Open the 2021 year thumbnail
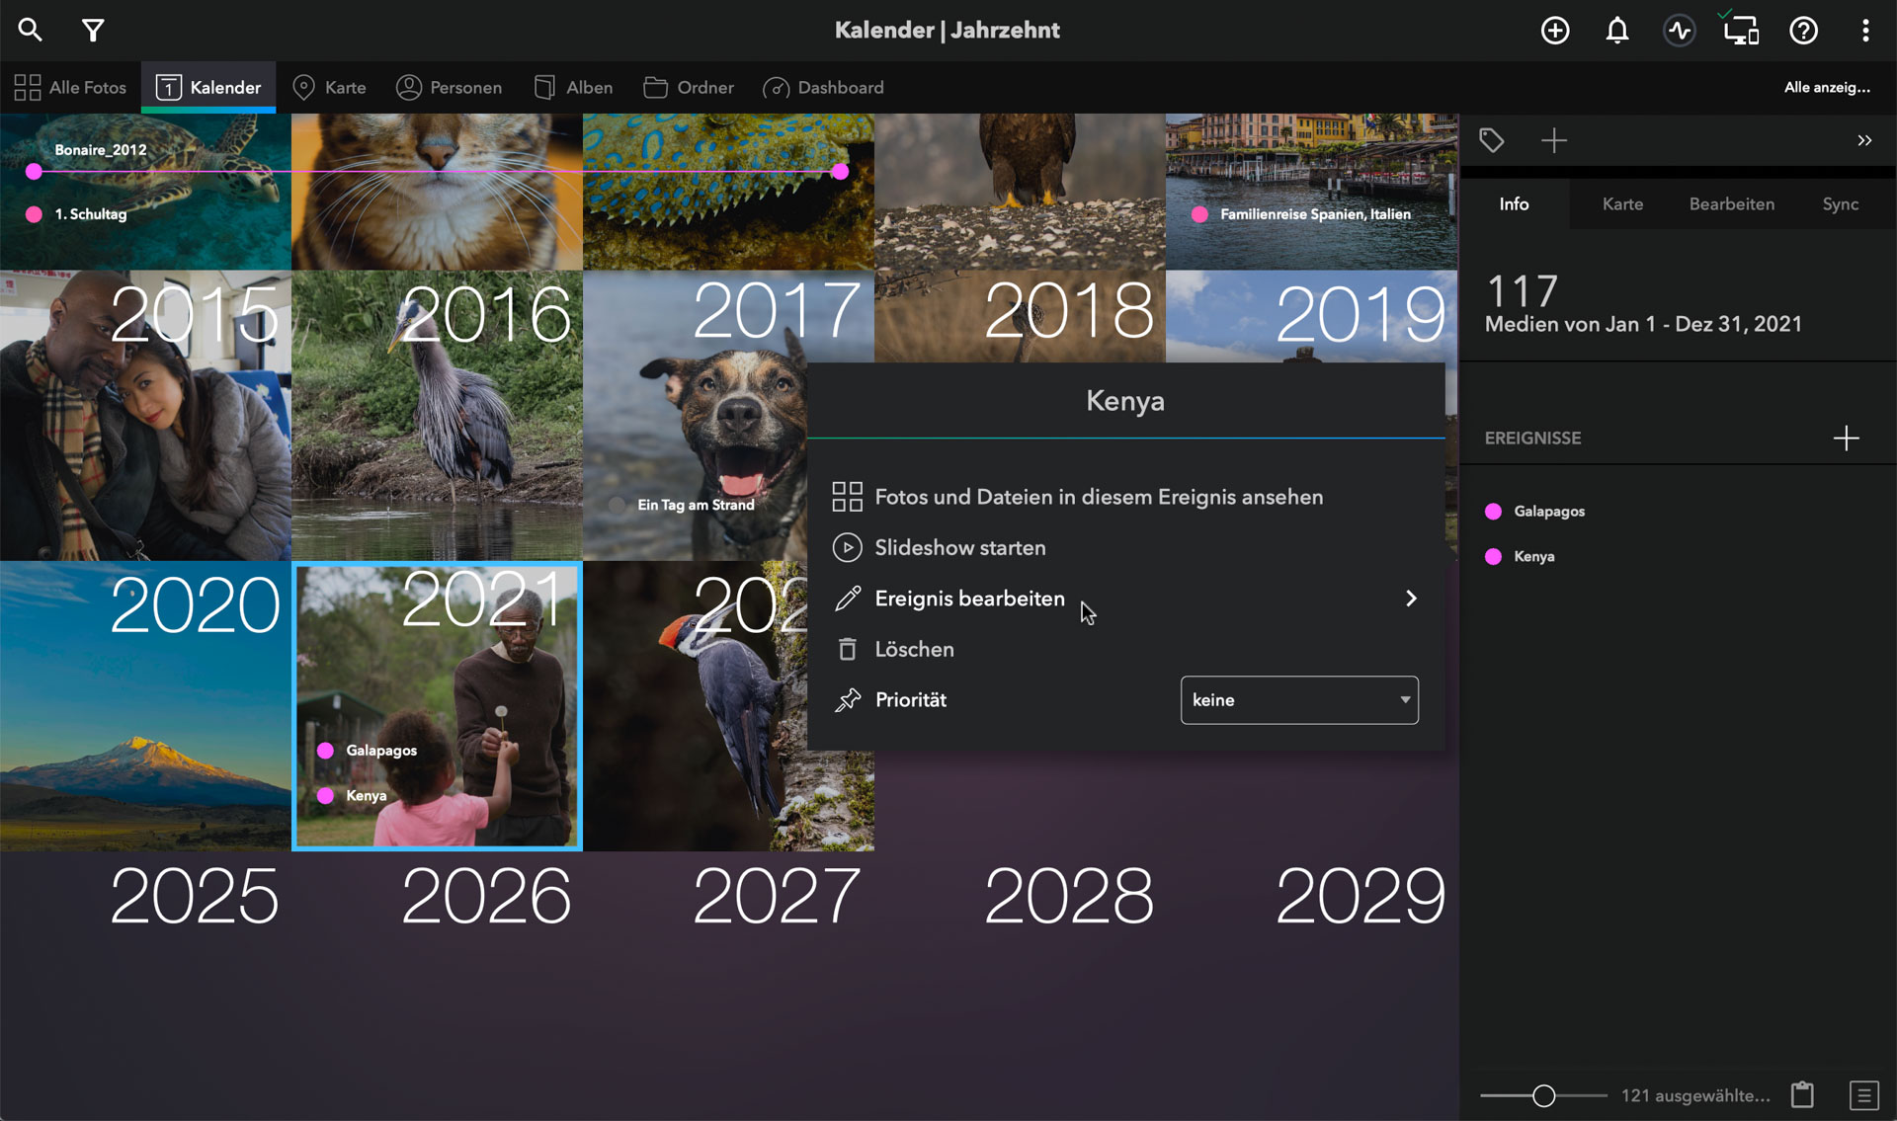Viewport: 1897px width, 1121px height. (437, 706)
